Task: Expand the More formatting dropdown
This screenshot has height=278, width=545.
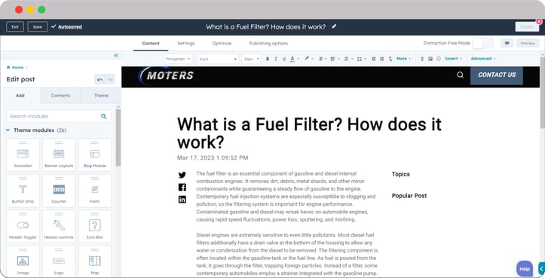Action: click(x=403, y=59)
